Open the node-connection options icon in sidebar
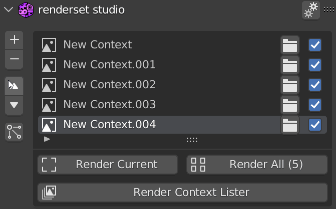The image size is (336, 209). (x=14, y=132)
